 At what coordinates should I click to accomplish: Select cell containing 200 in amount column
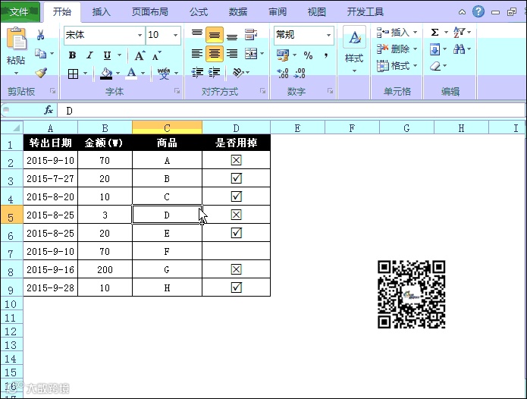[105, 269]
